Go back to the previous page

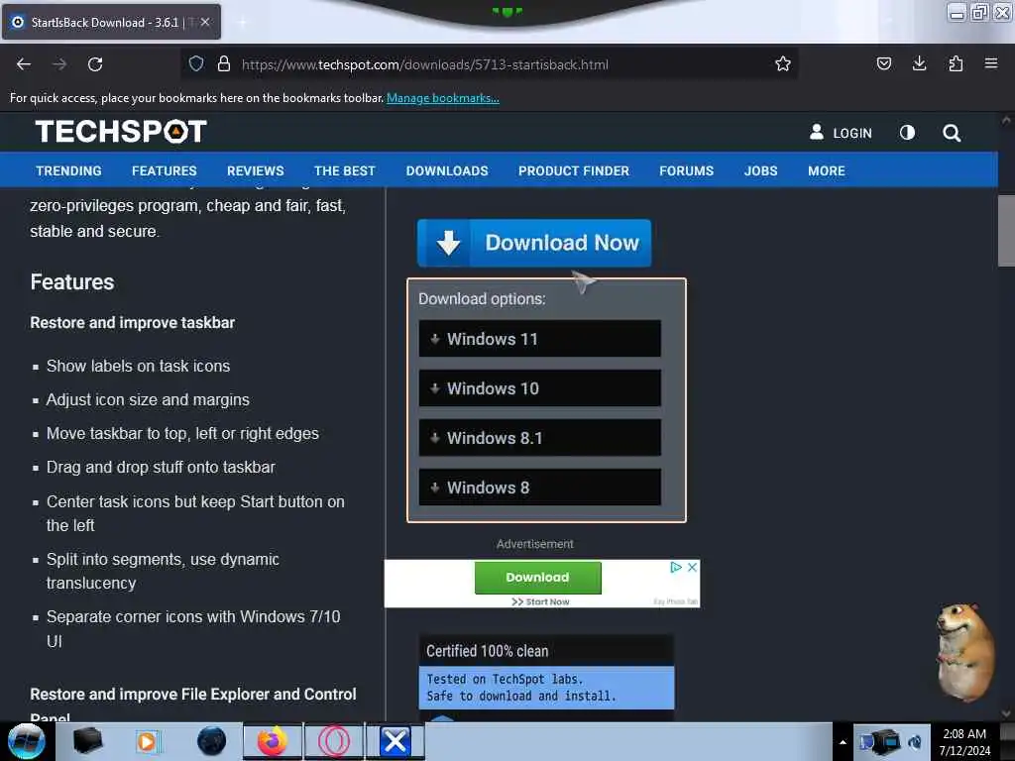coord(24,64)
